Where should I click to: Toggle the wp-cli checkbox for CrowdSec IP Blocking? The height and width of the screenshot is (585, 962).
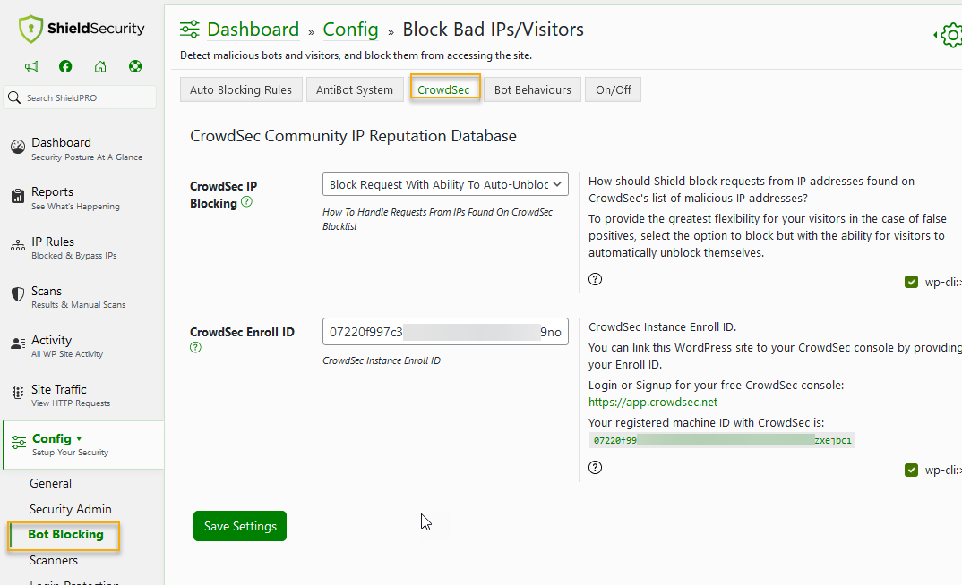[911, 281]
